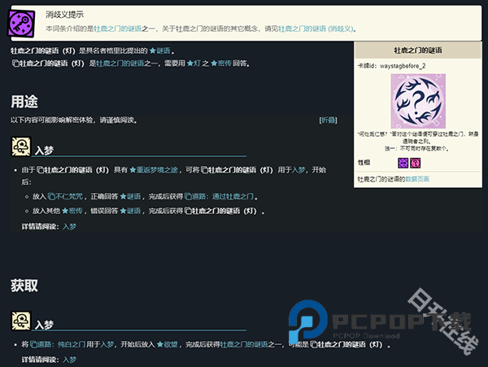Open 道路：通过牡鹿之门 link
This screenshot has height=367, width=488.
[x=219, y=196]
